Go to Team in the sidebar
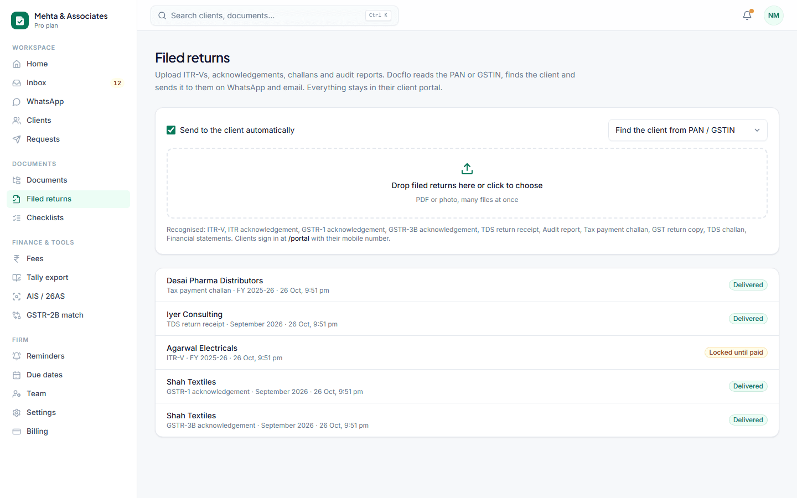This screenshot has width=797, height=498. (x=69, y=394)
